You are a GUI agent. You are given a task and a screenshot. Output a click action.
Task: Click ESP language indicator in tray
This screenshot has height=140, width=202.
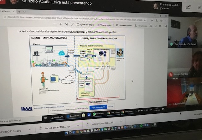151,110
